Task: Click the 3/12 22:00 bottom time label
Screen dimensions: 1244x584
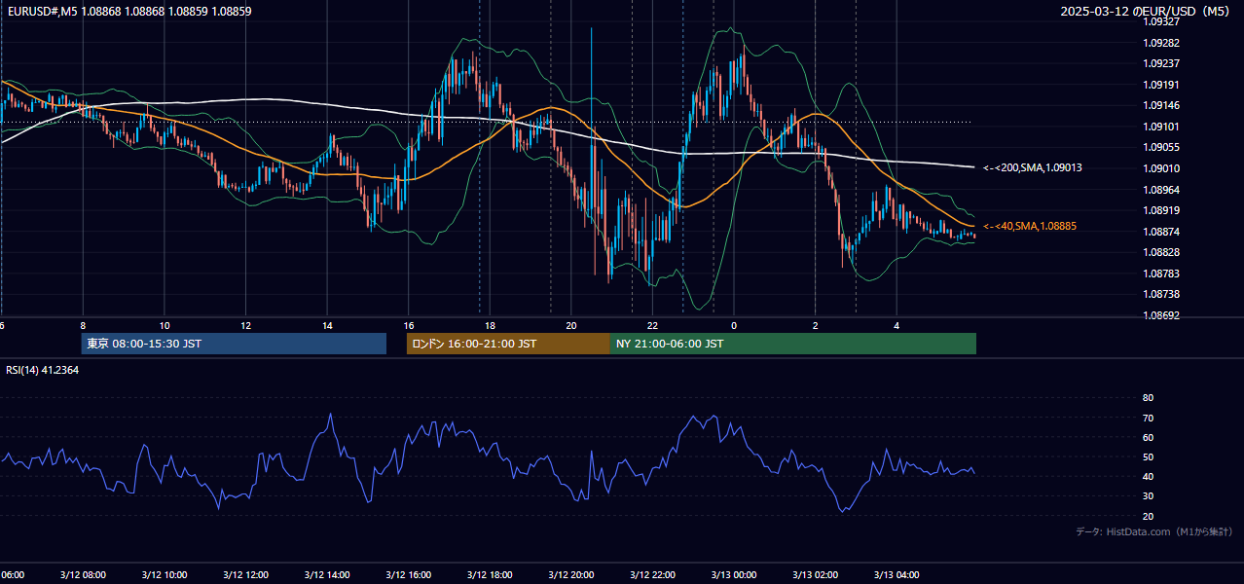Action: 652,575
